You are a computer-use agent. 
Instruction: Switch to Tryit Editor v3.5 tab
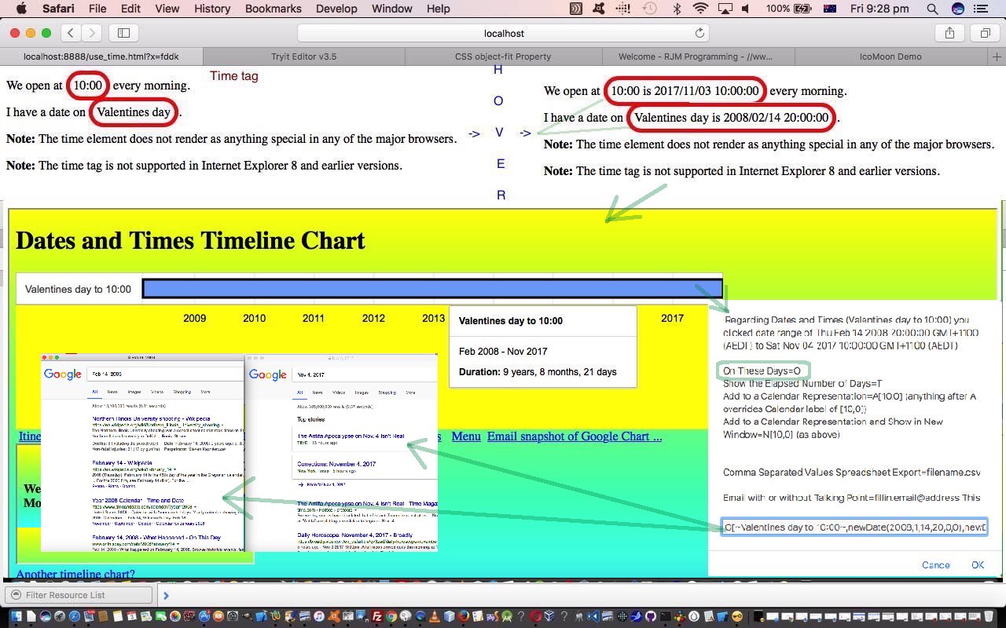click(x=303, y=57)
